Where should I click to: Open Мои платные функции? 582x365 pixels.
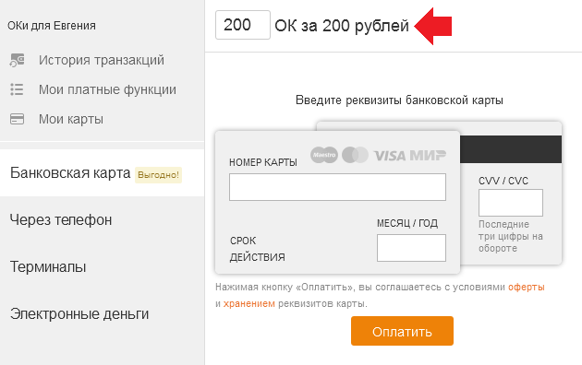[x=107, y=89]
